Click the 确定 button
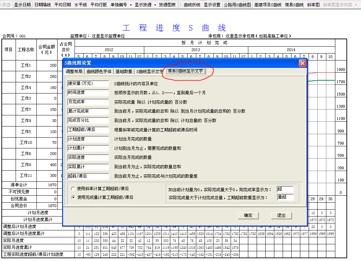The height and width of the screenshot is (261, 361). pyautogui.click(x=248, y=215)
